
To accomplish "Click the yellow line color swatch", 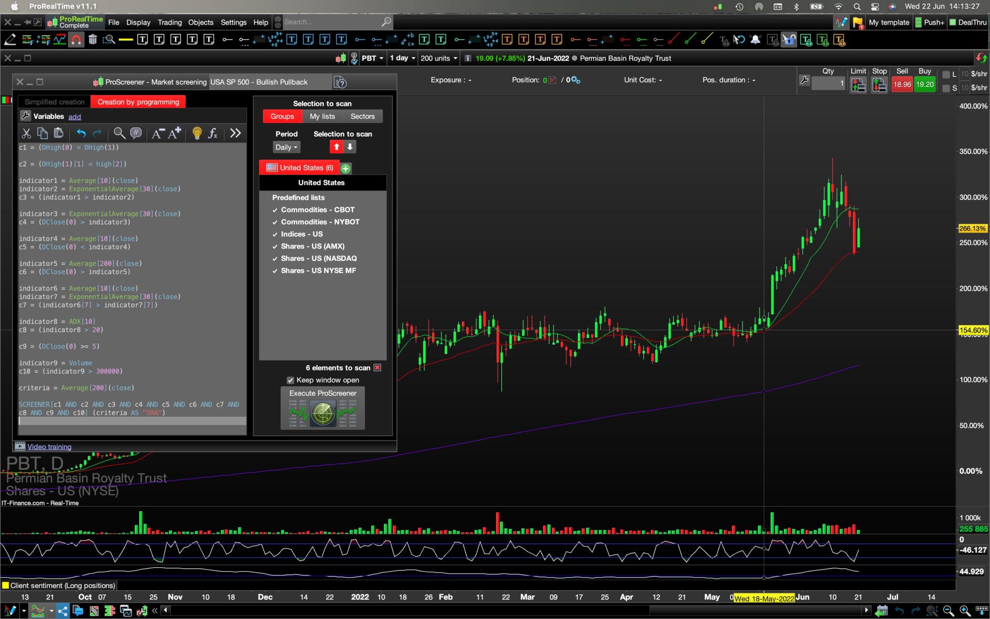I will [x=126, y=40].
